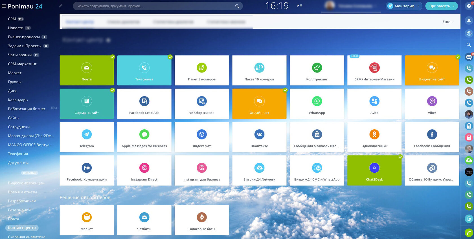Connect the WhatsApp channel icon
The height and width of the screenshot is (239, 474).
coord(317,101)
